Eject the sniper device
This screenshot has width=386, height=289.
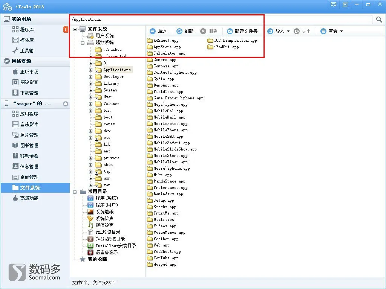(x=66, y=104)
